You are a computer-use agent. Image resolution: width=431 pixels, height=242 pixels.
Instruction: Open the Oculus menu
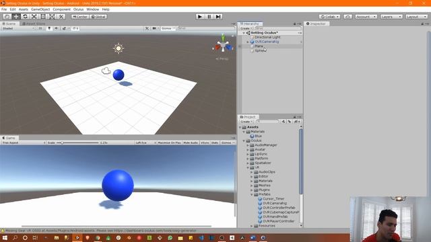(78, 9)
